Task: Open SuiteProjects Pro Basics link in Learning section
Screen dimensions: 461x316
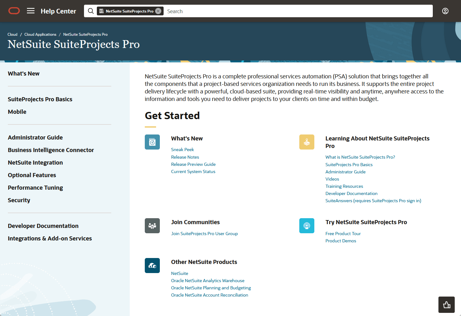Action: pos(349,165)
